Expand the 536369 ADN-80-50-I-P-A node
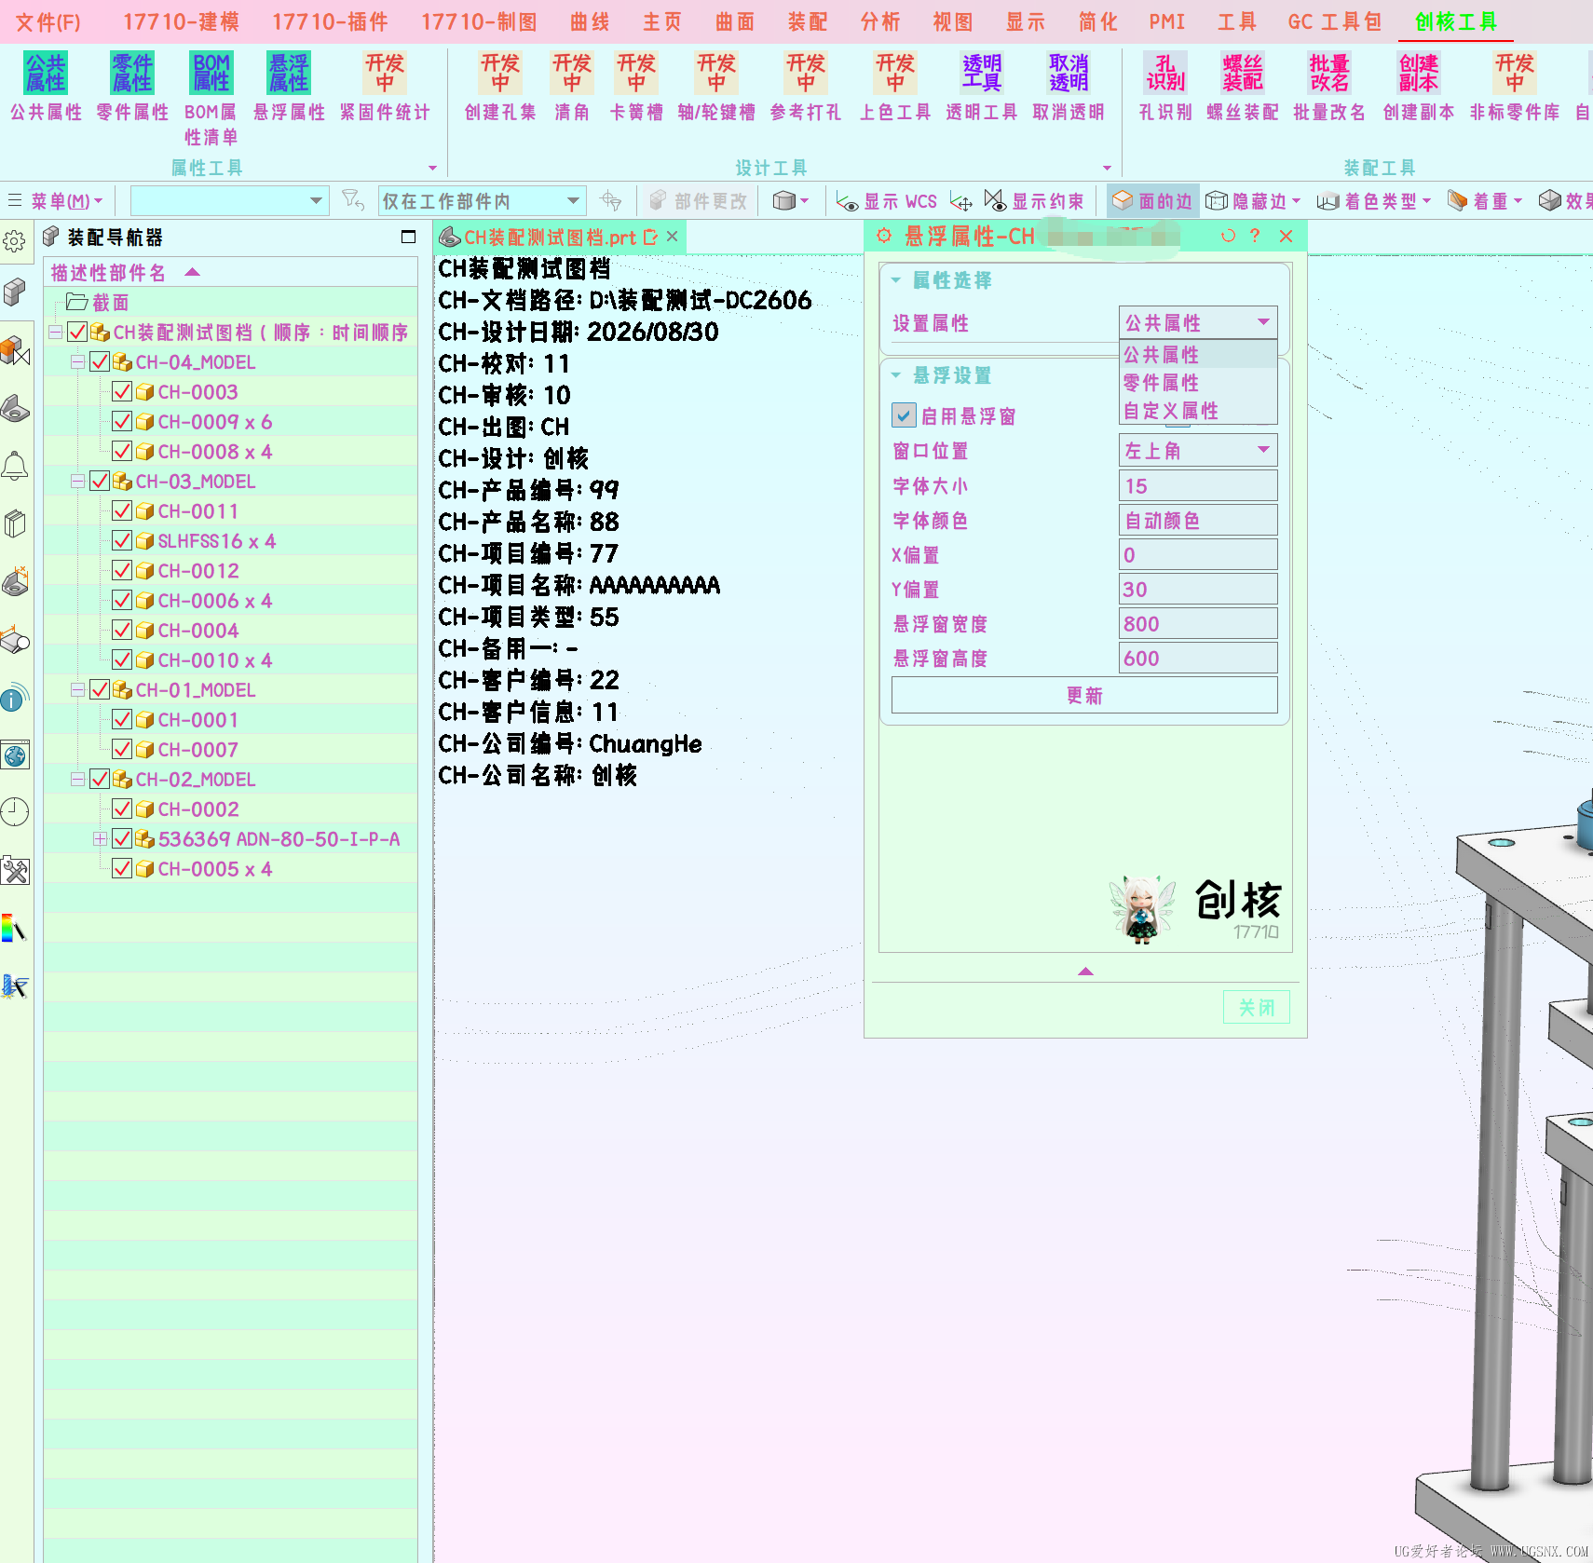This screenshot has width=1593, height=1563. (x=100, y=838)
